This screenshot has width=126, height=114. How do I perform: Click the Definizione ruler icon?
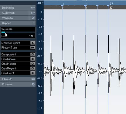(33, 8)
